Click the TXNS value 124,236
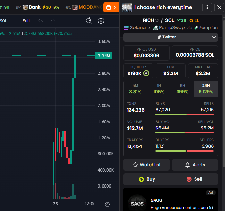This screenshot has height=211, width=225. [x=136, y=110]
